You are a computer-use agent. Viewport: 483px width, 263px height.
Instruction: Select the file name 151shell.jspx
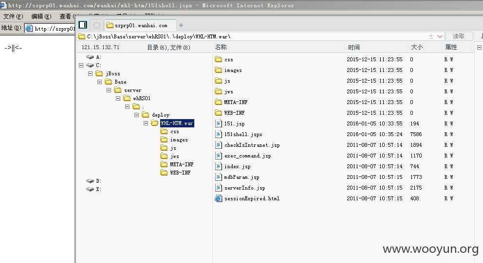(x=243, y=134)
